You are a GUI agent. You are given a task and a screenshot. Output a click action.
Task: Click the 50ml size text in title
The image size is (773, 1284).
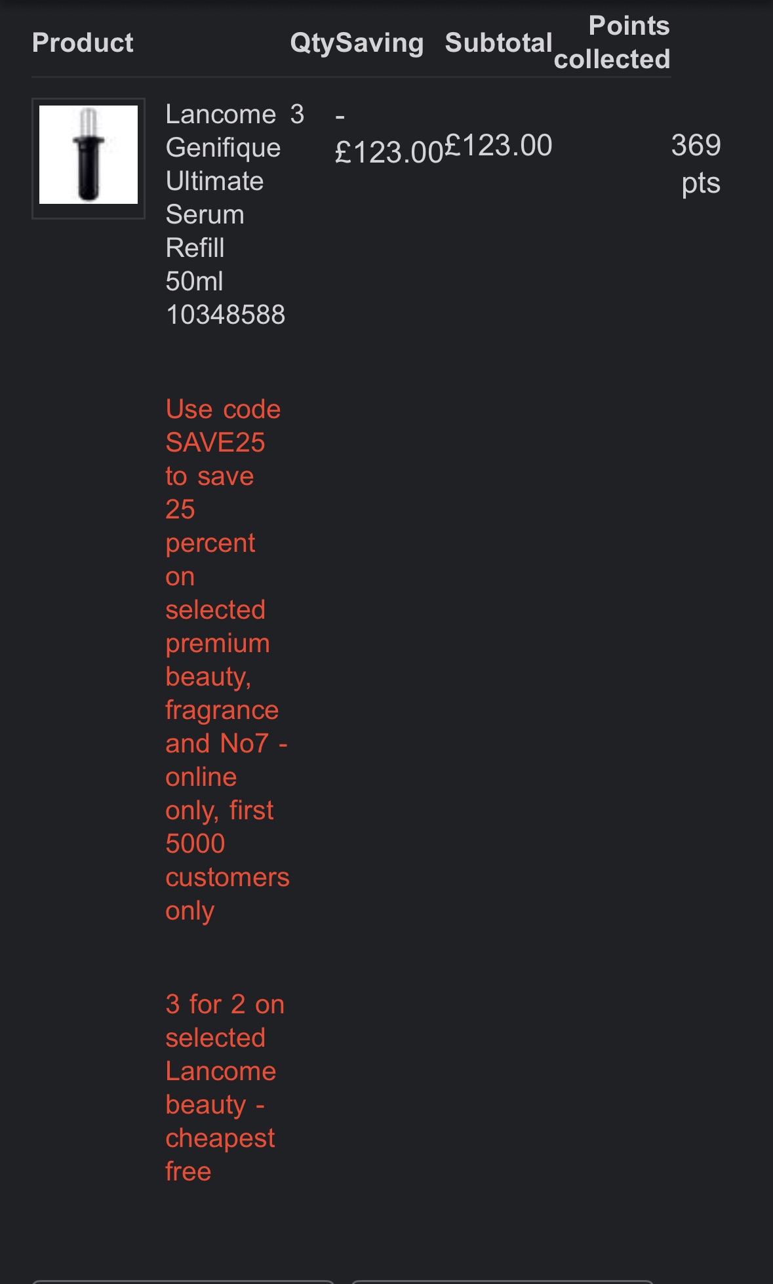[x=195, y=281]
